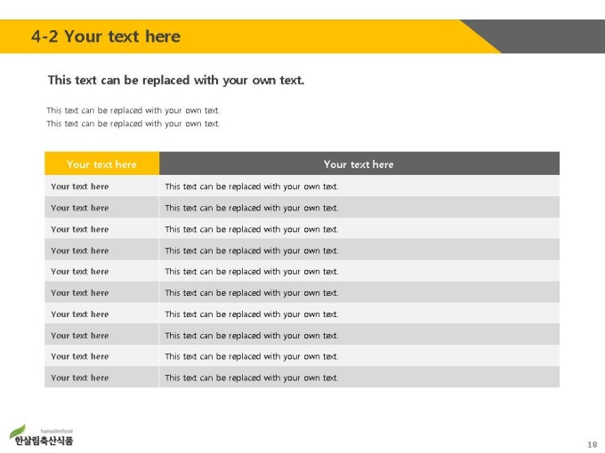This screenshot has width=605, height=453.
Task: Click description text in the ninth table row
Action: (x=252, y=357)
